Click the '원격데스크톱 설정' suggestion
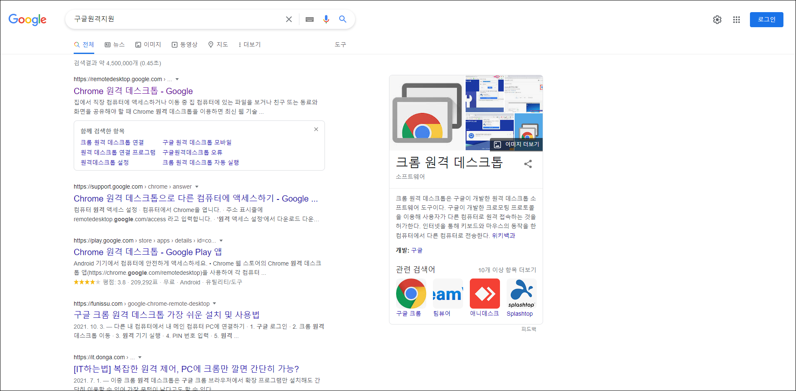 (x=105, y=163)
